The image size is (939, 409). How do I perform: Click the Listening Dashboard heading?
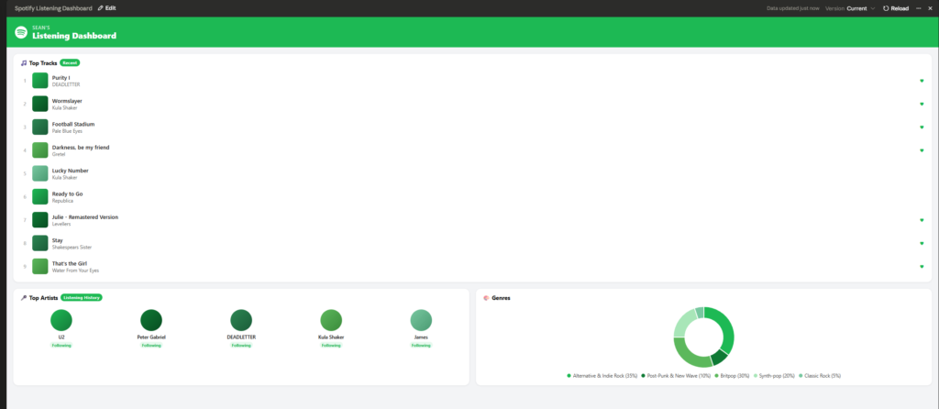(x=74, y=36)
